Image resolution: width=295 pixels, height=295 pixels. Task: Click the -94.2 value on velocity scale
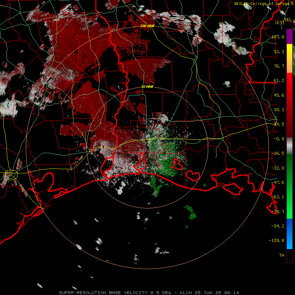click(278, 226)
